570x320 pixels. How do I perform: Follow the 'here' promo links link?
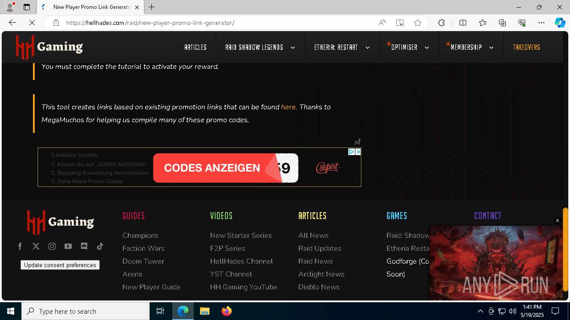[289, 107]
